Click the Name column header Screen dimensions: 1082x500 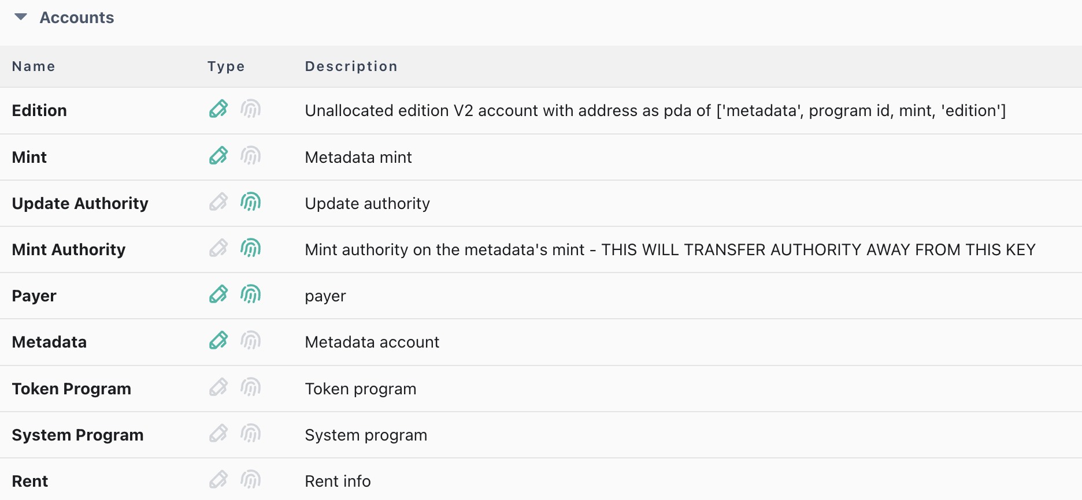click(x=34, y=66)
